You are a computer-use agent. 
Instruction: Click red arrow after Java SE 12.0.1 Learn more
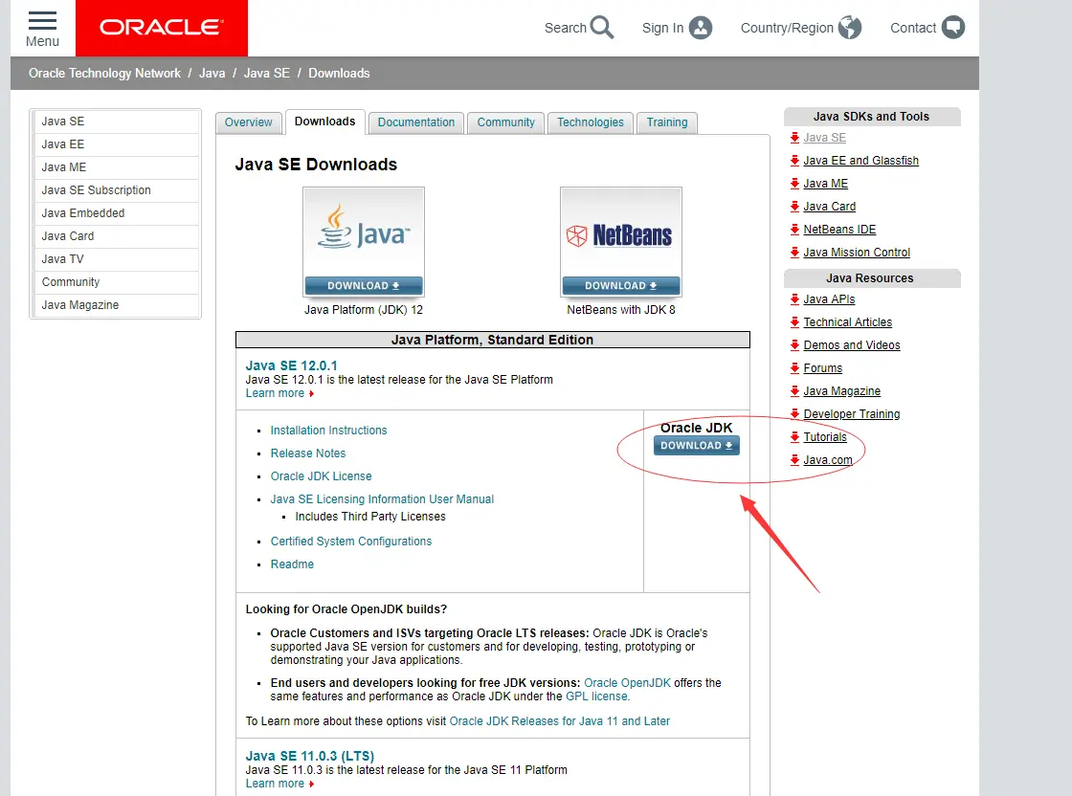[x=312, y=393]
